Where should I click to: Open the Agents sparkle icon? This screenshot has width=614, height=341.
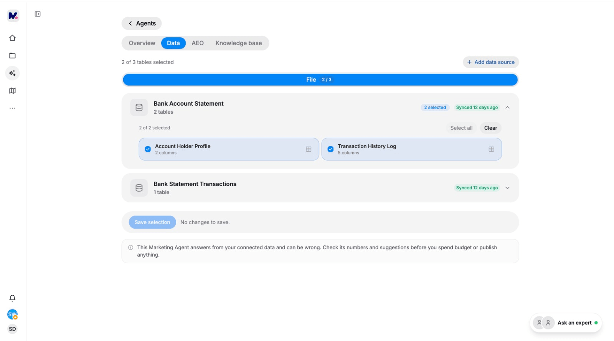click(12, 73)
